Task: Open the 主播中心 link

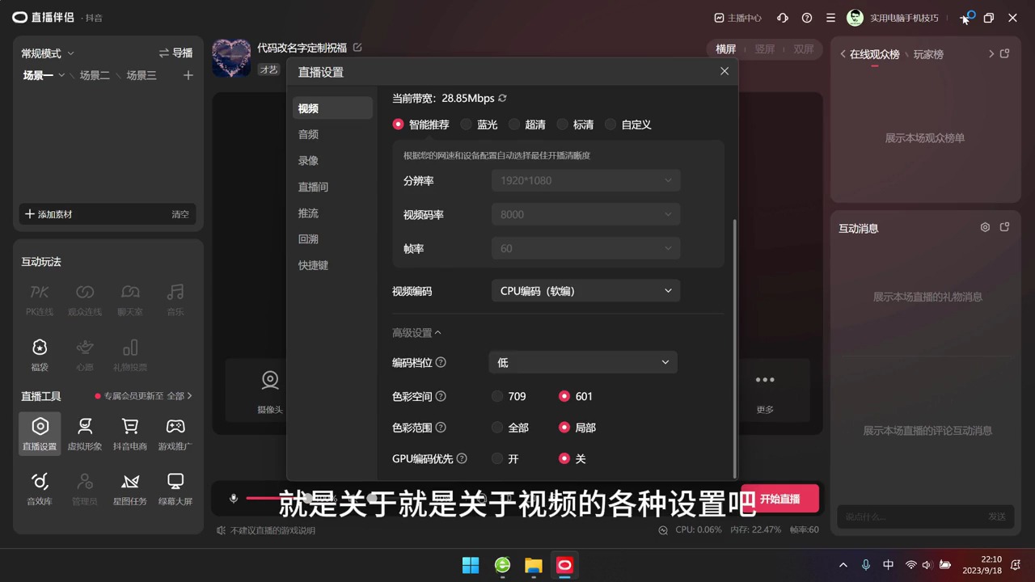Action: click(x=738, y=18)
